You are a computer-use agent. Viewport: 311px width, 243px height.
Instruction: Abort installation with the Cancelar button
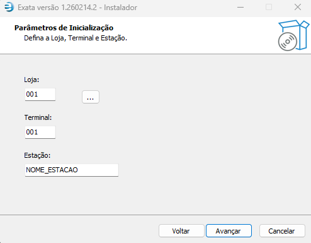(282, 231)
